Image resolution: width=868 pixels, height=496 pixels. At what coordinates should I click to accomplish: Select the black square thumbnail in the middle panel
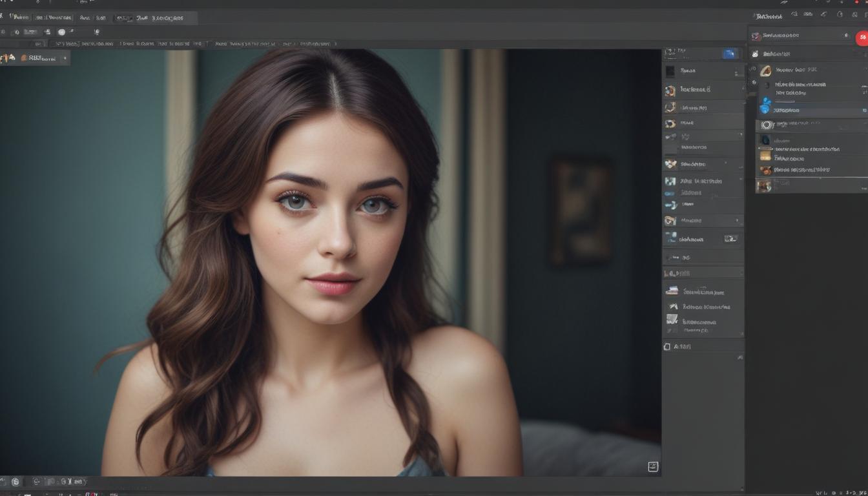670,71
